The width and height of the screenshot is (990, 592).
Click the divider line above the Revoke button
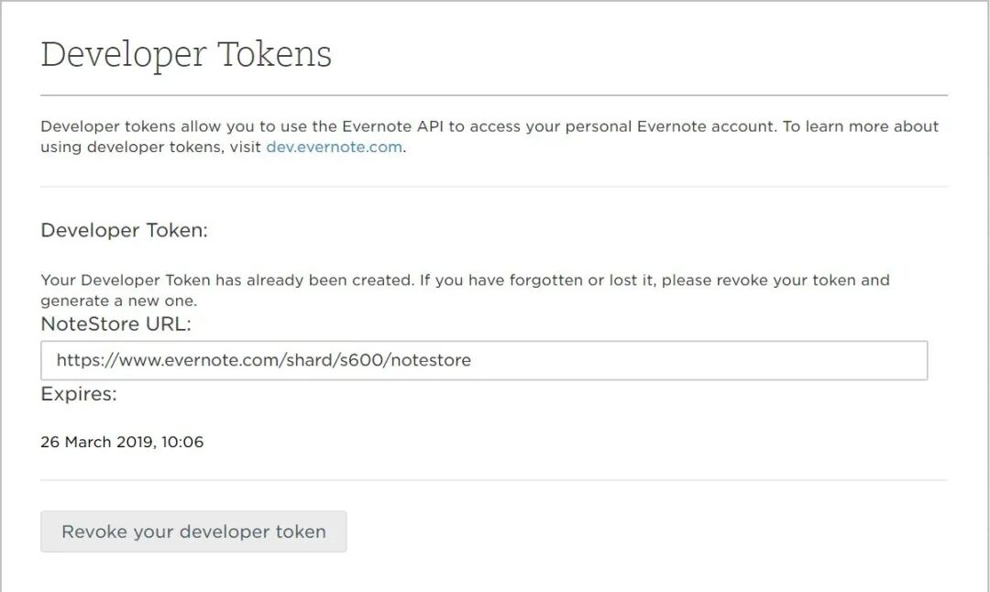494,480
